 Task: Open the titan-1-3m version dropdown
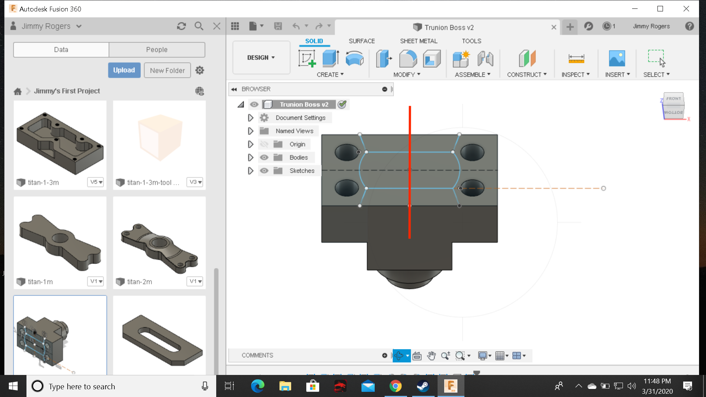[95, 182]
